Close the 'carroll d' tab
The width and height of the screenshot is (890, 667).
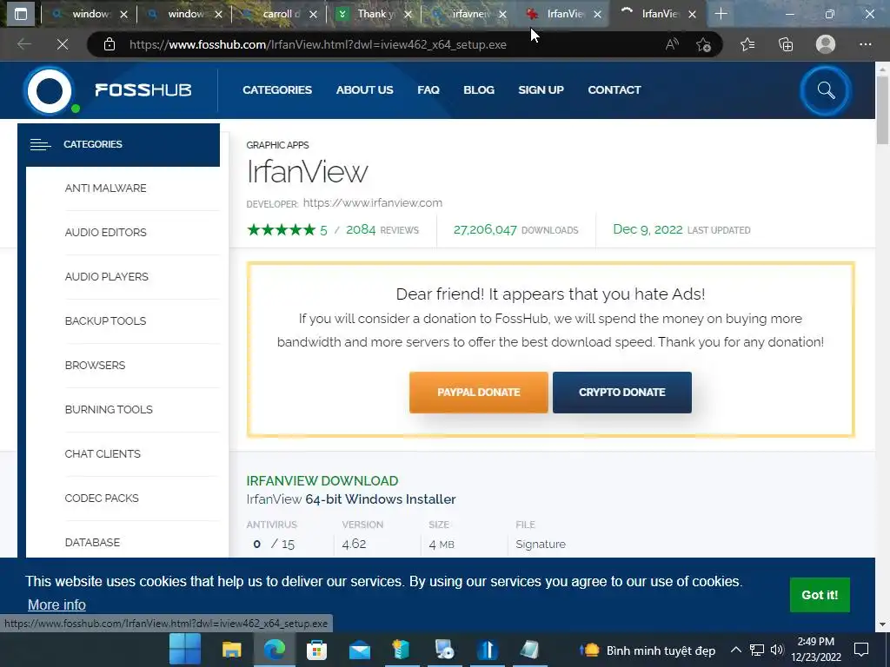(313, 14)
